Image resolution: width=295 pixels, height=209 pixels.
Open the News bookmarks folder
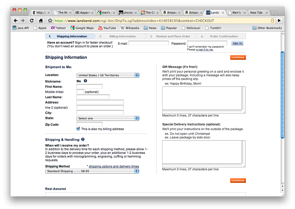click(150, 28)
